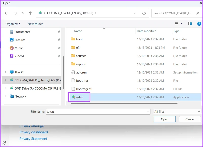Click the drive icon in address bar

pos(40,13)
